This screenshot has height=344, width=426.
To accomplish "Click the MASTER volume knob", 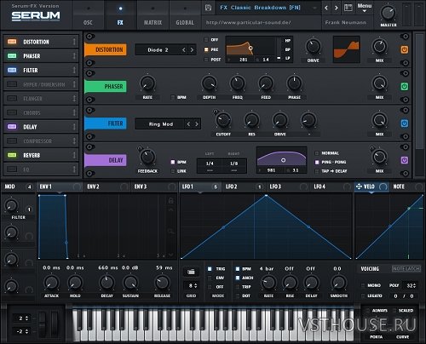I will coord(388,13).
